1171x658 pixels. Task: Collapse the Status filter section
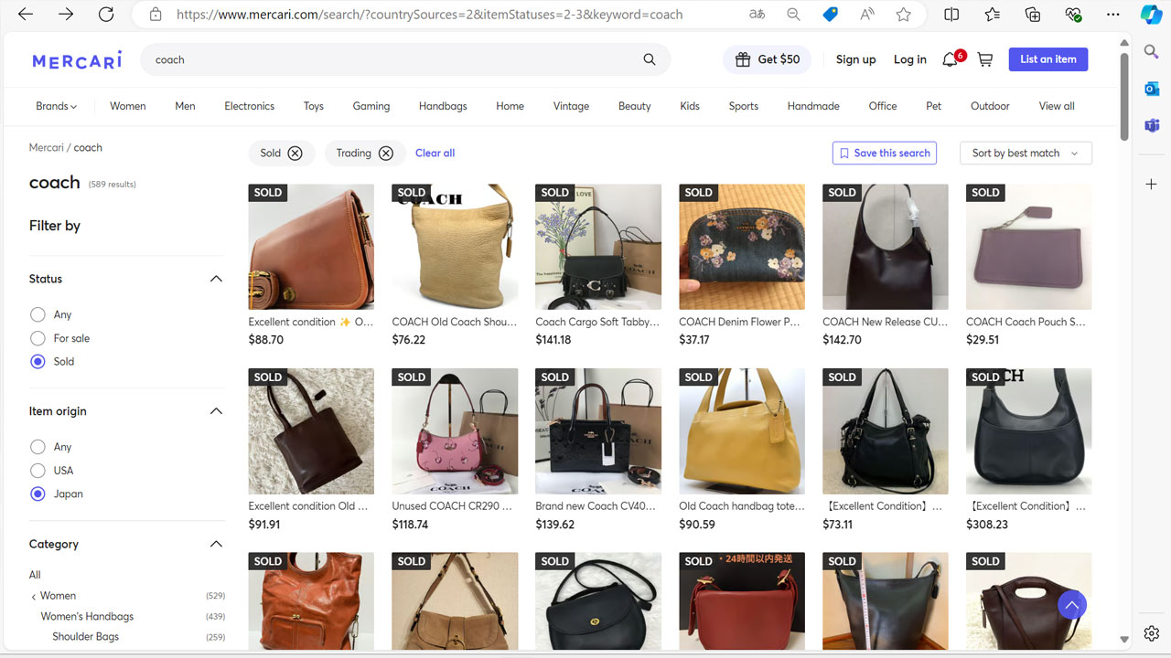[x=216, y=279]
